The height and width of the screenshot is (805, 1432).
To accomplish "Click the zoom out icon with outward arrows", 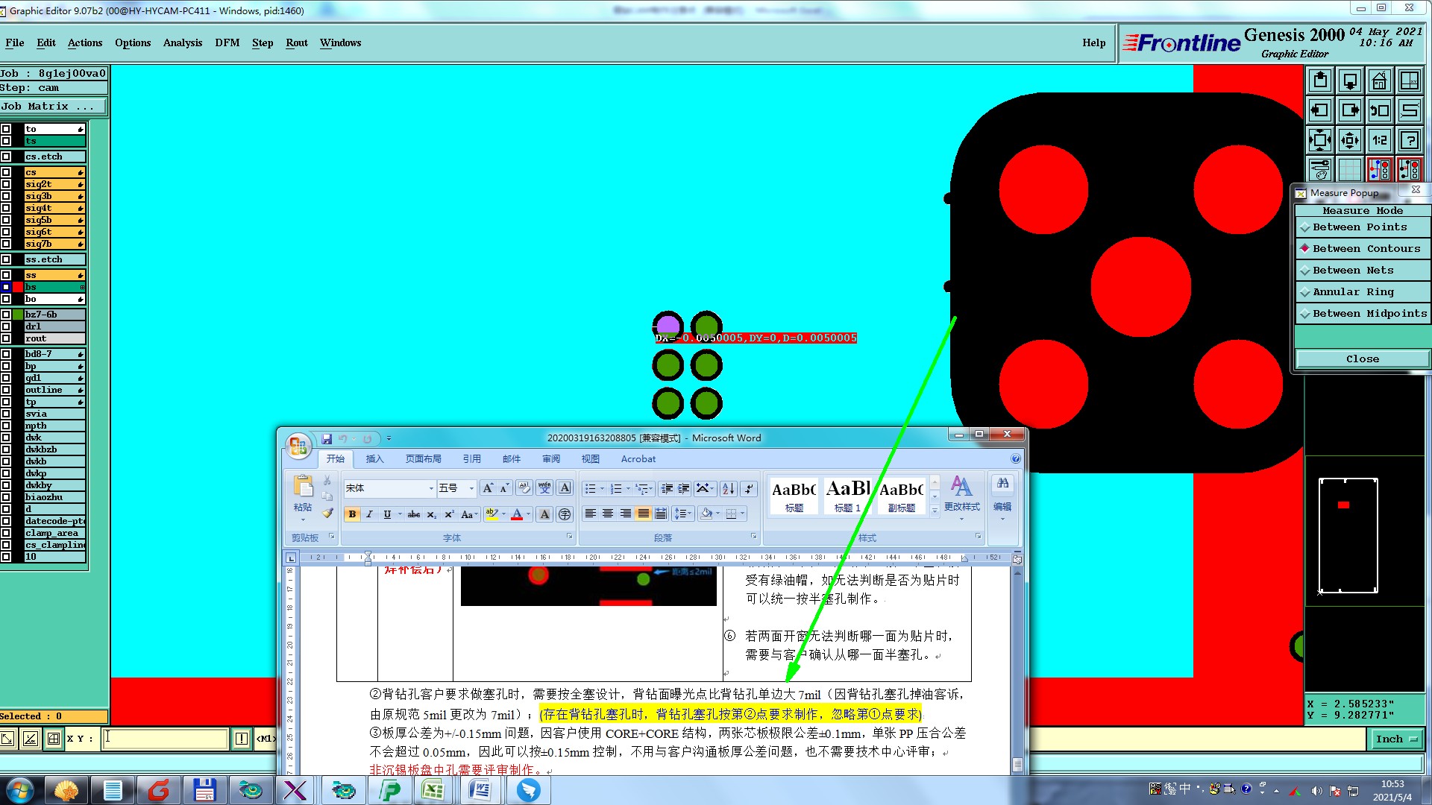I will point(1349,140).
